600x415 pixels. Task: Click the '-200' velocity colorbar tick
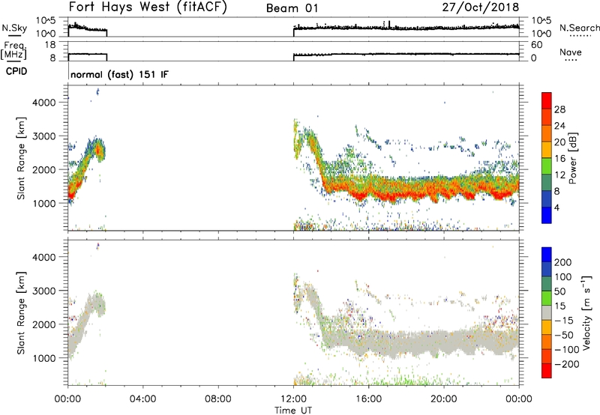566,364
